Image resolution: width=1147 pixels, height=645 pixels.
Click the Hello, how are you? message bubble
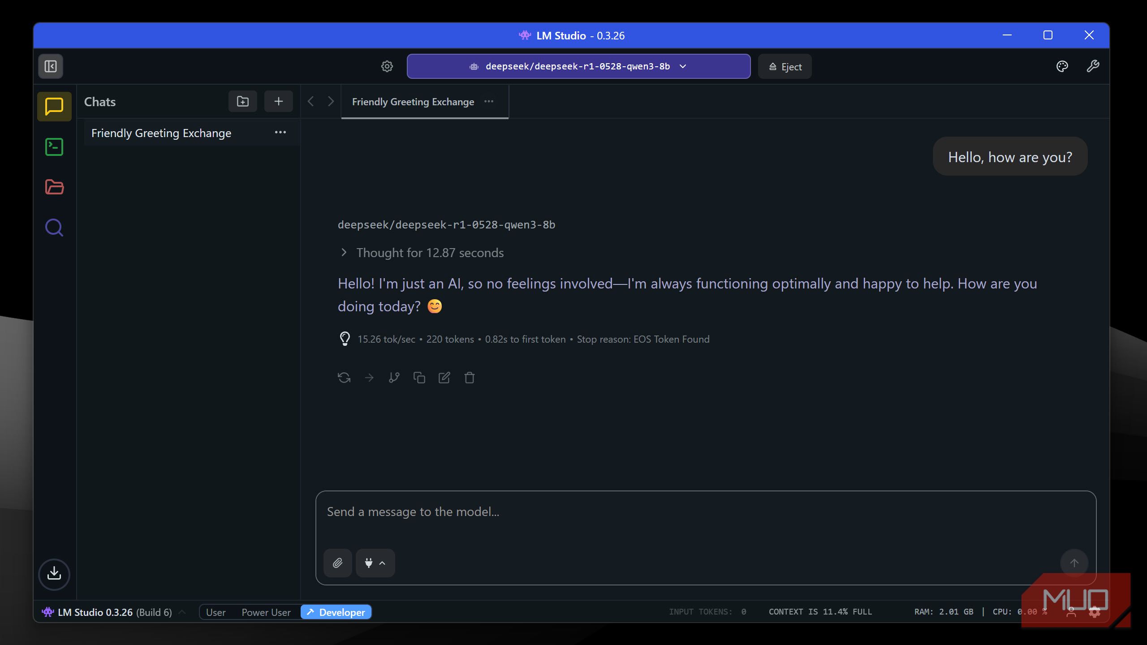point(1010,157)
